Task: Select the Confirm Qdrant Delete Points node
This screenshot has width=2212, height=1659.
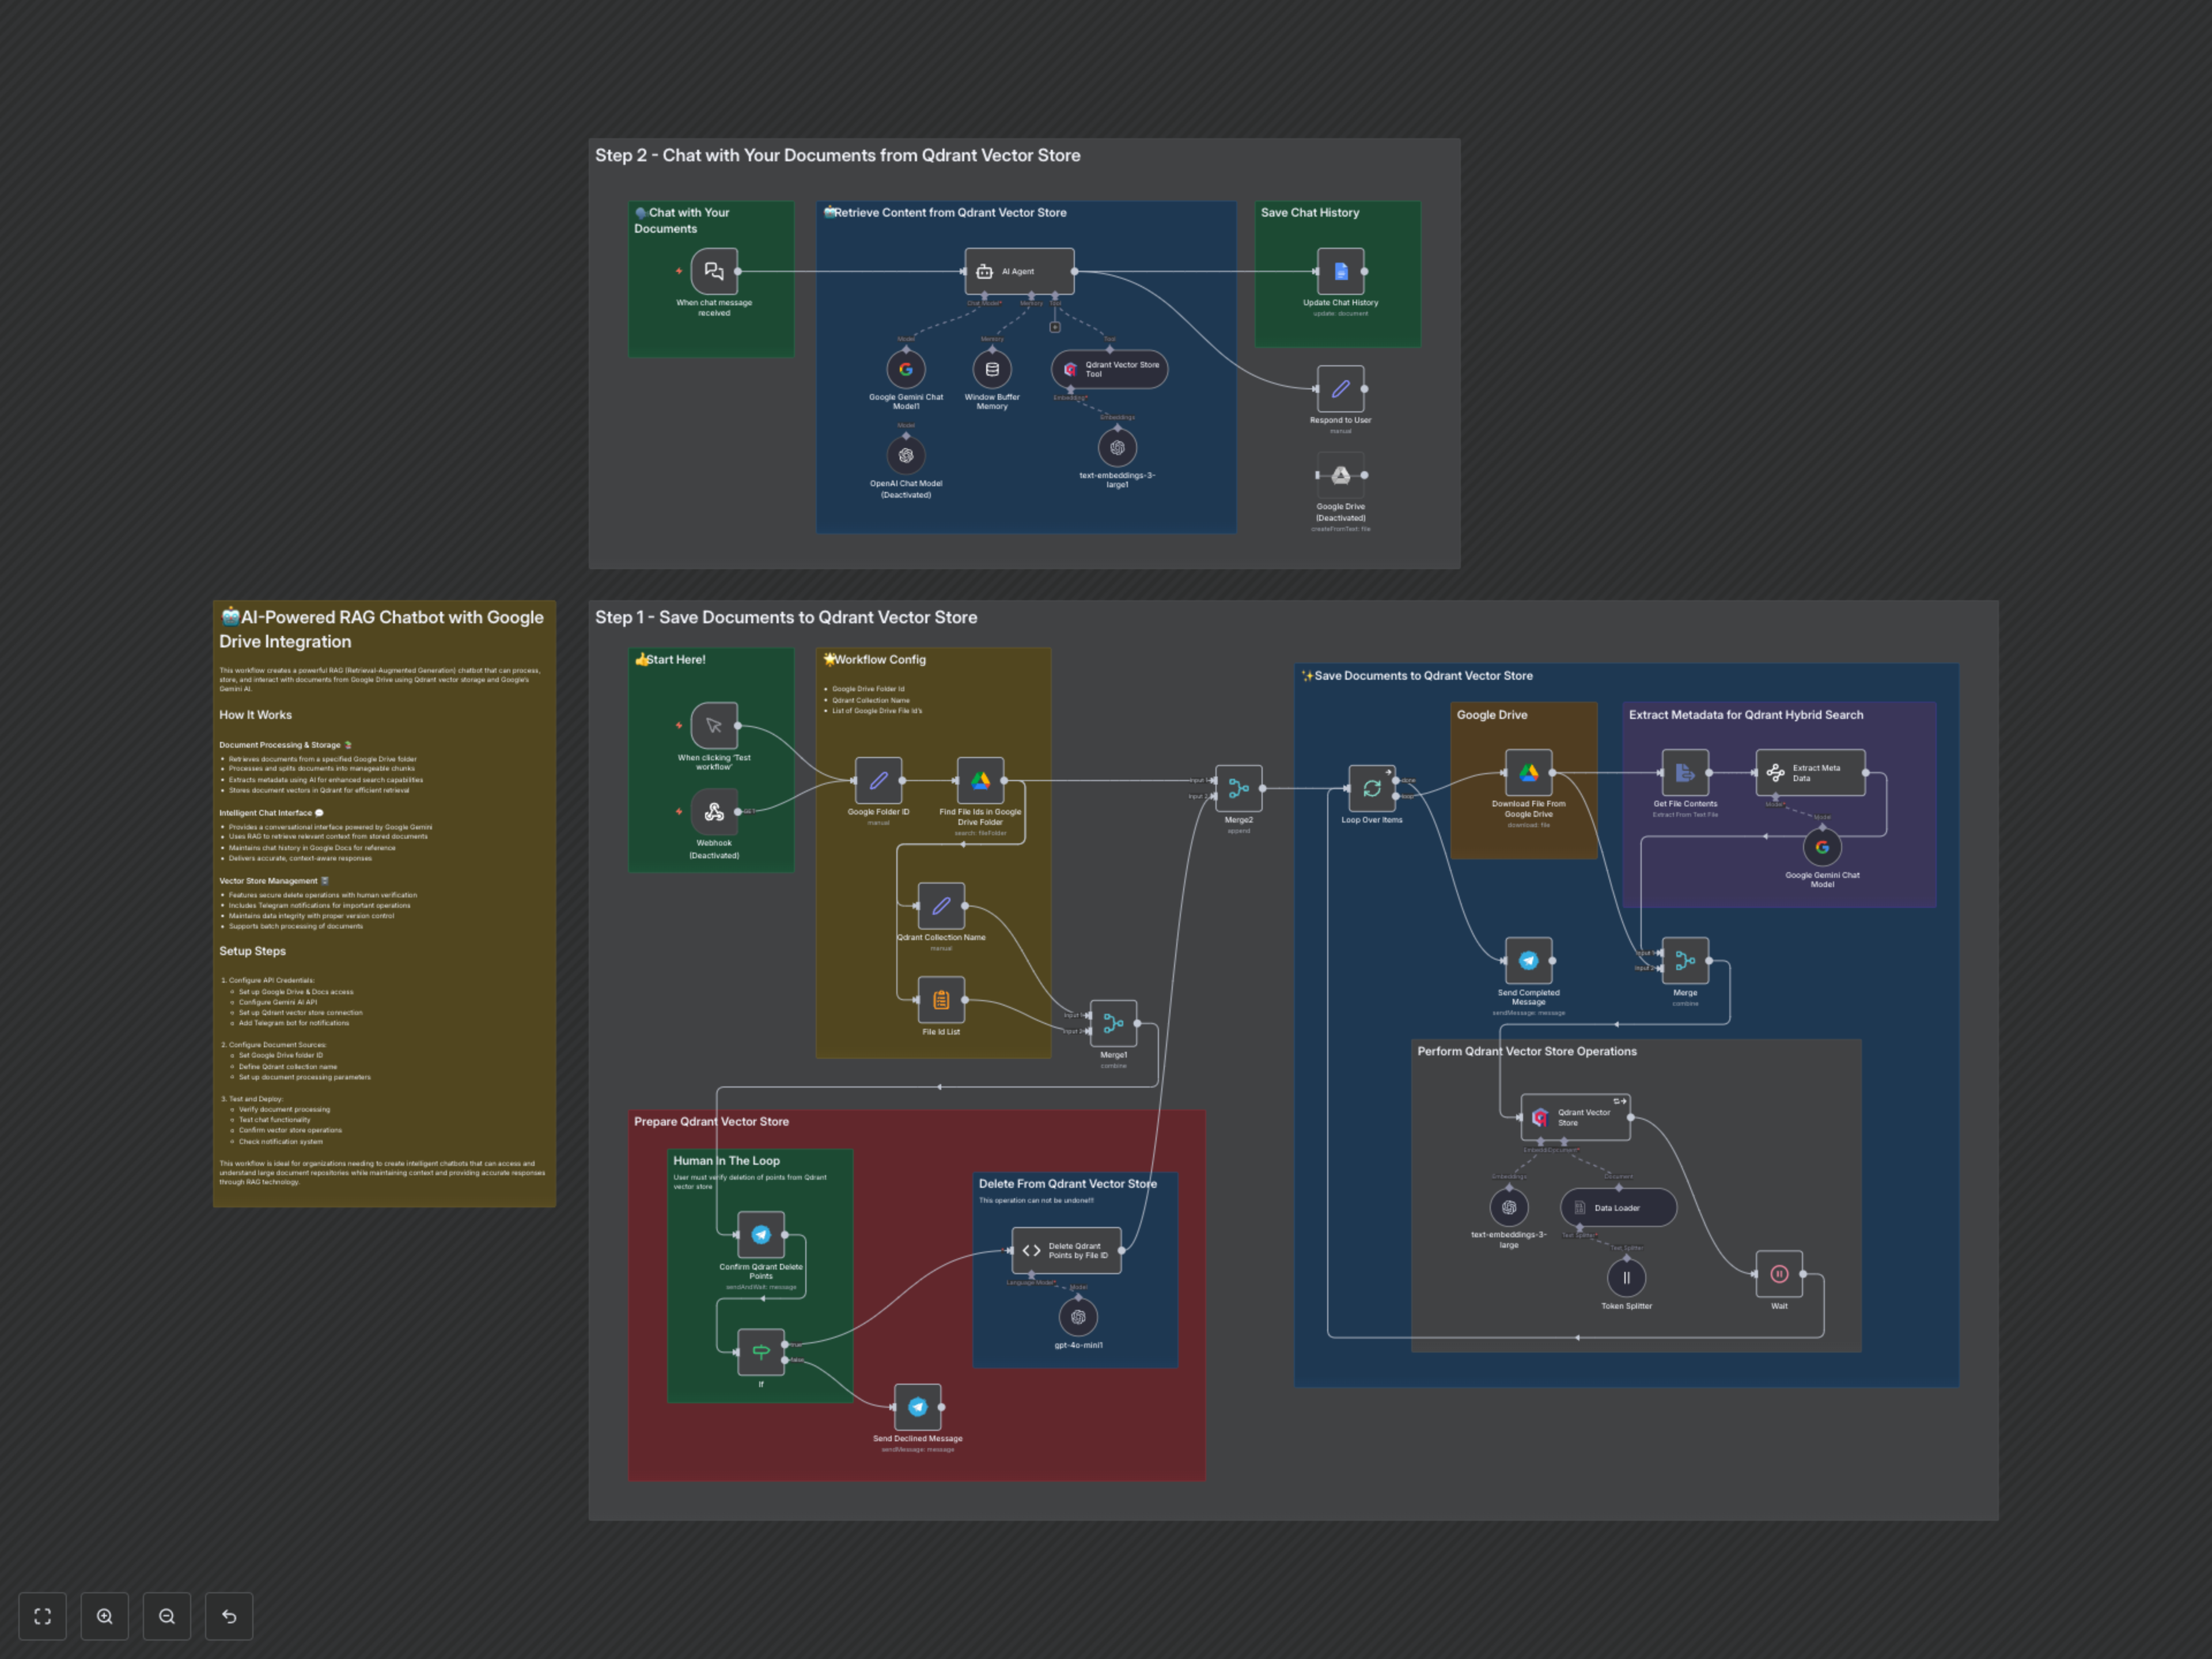Action: click(761, 1235)
